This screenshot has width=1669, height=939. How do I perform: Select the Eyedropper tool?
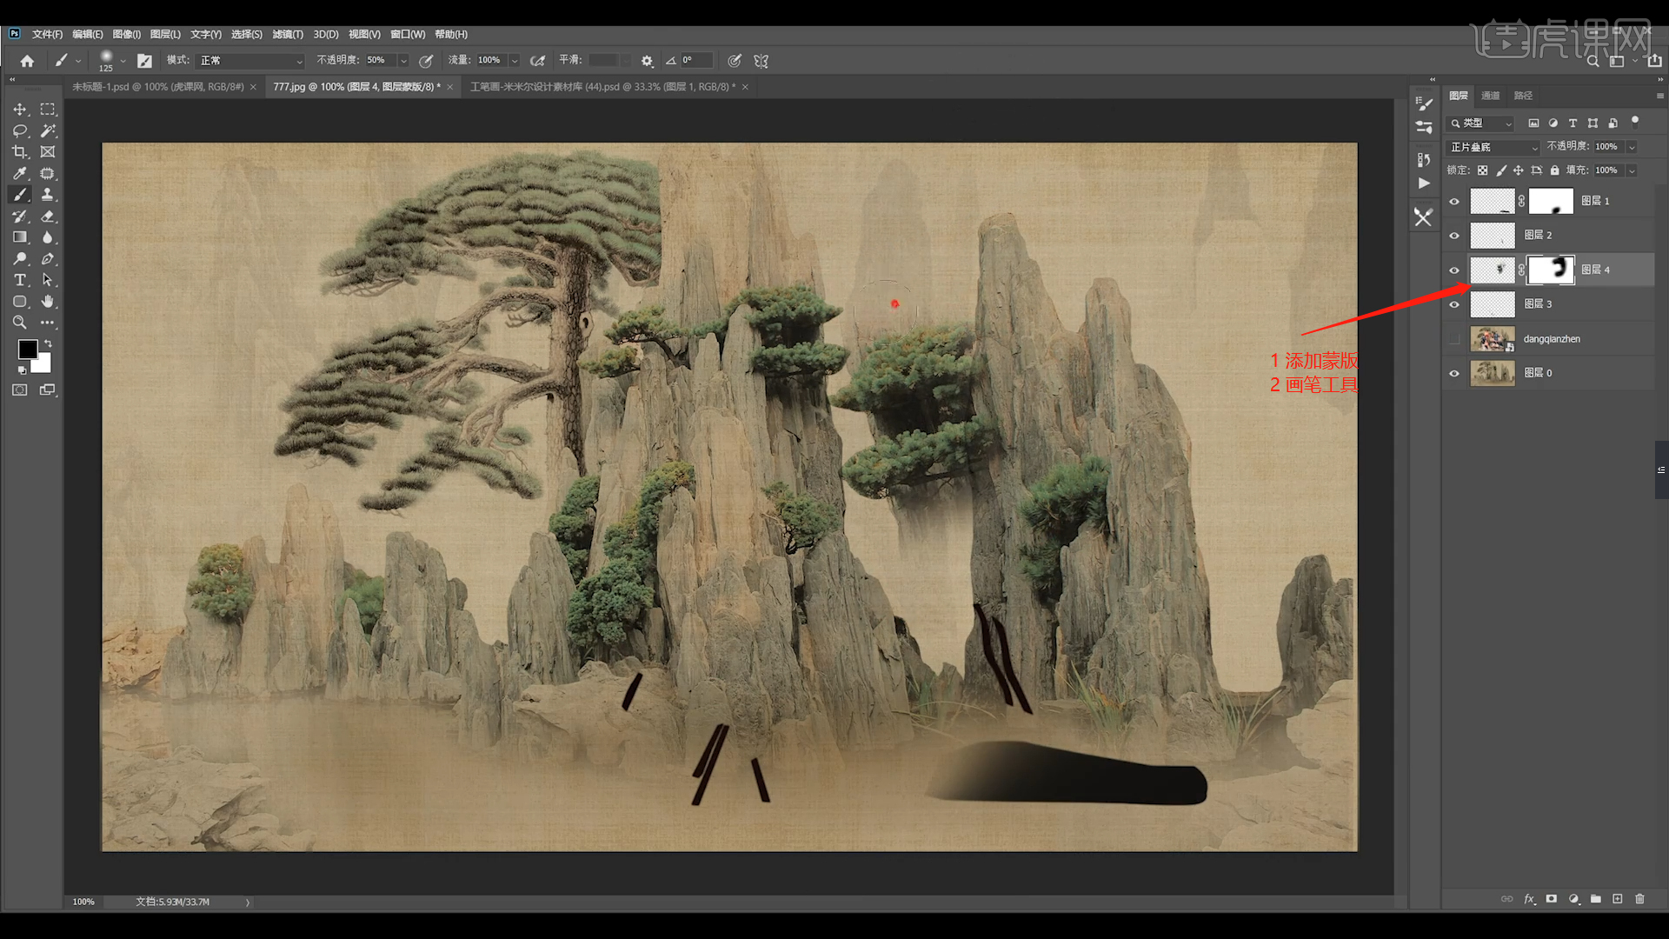coord(20,174)
